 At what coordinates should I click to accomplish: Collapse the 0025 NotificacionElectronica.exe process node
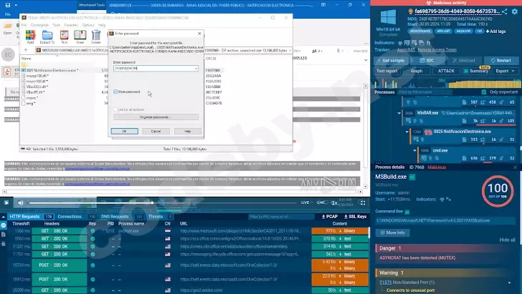pyautogui.click(x=407, y=132)
